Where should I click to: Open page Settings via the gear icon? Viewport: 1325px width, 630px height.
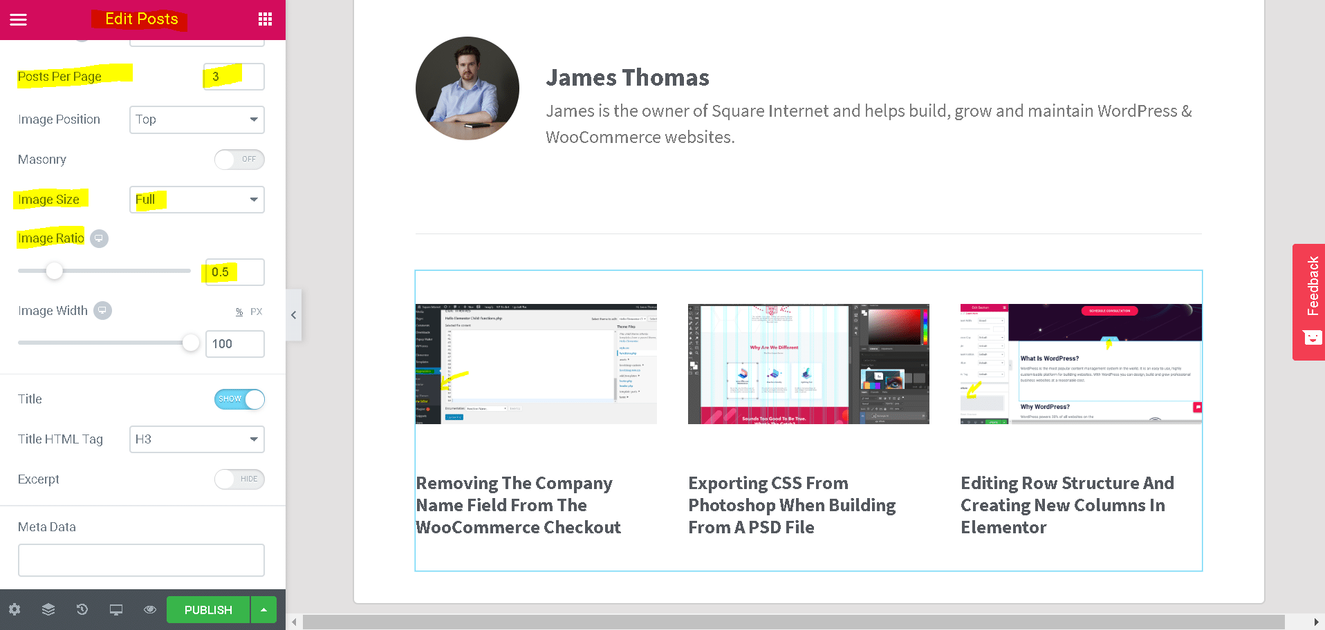pos(15,609)
